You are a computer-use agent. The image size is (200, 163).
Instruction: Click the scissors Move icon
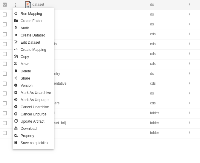16,64
